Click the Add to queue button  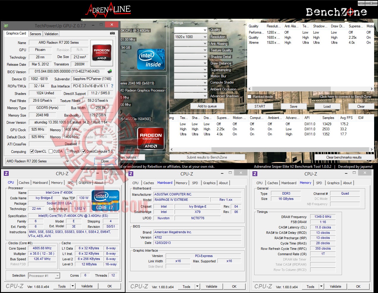pos(207,106)
